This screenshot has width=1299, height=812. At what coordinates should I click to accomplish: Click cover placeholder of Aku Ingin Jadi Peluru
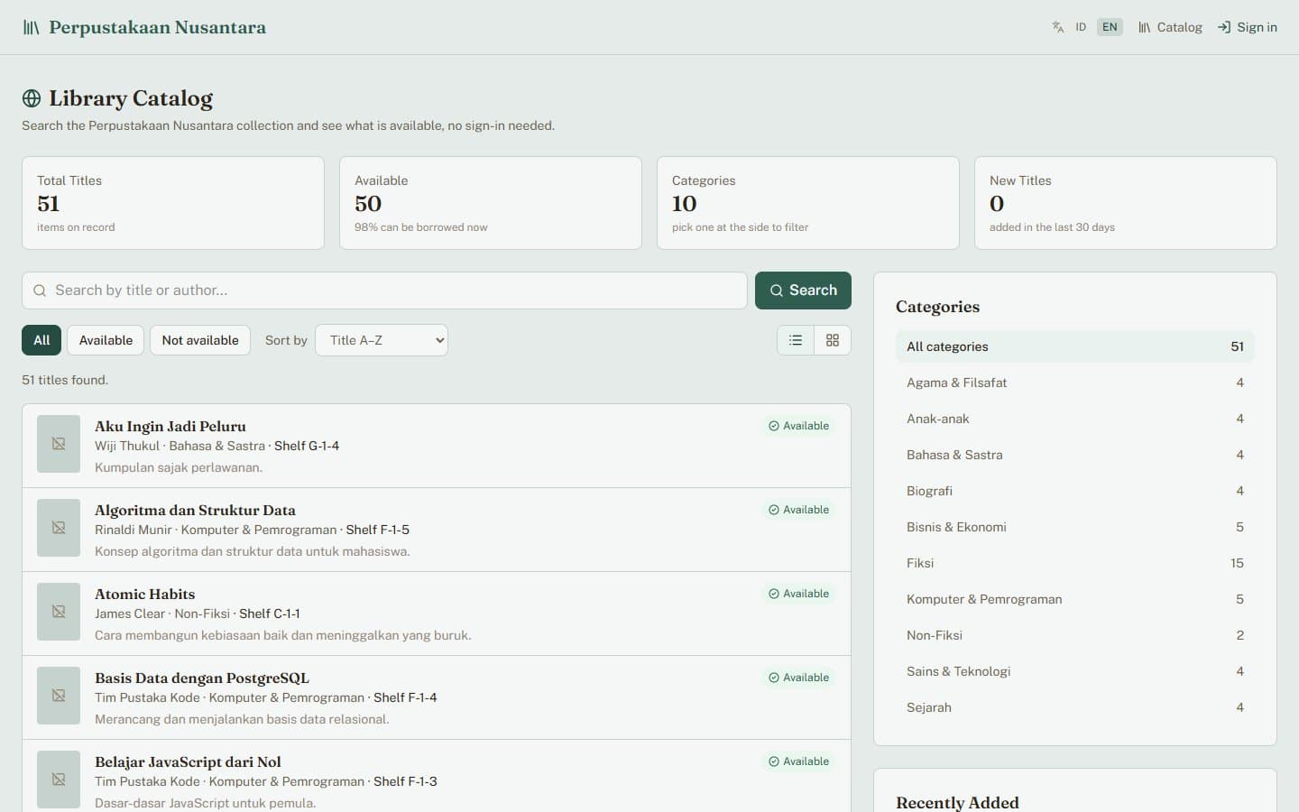point(59,444)
